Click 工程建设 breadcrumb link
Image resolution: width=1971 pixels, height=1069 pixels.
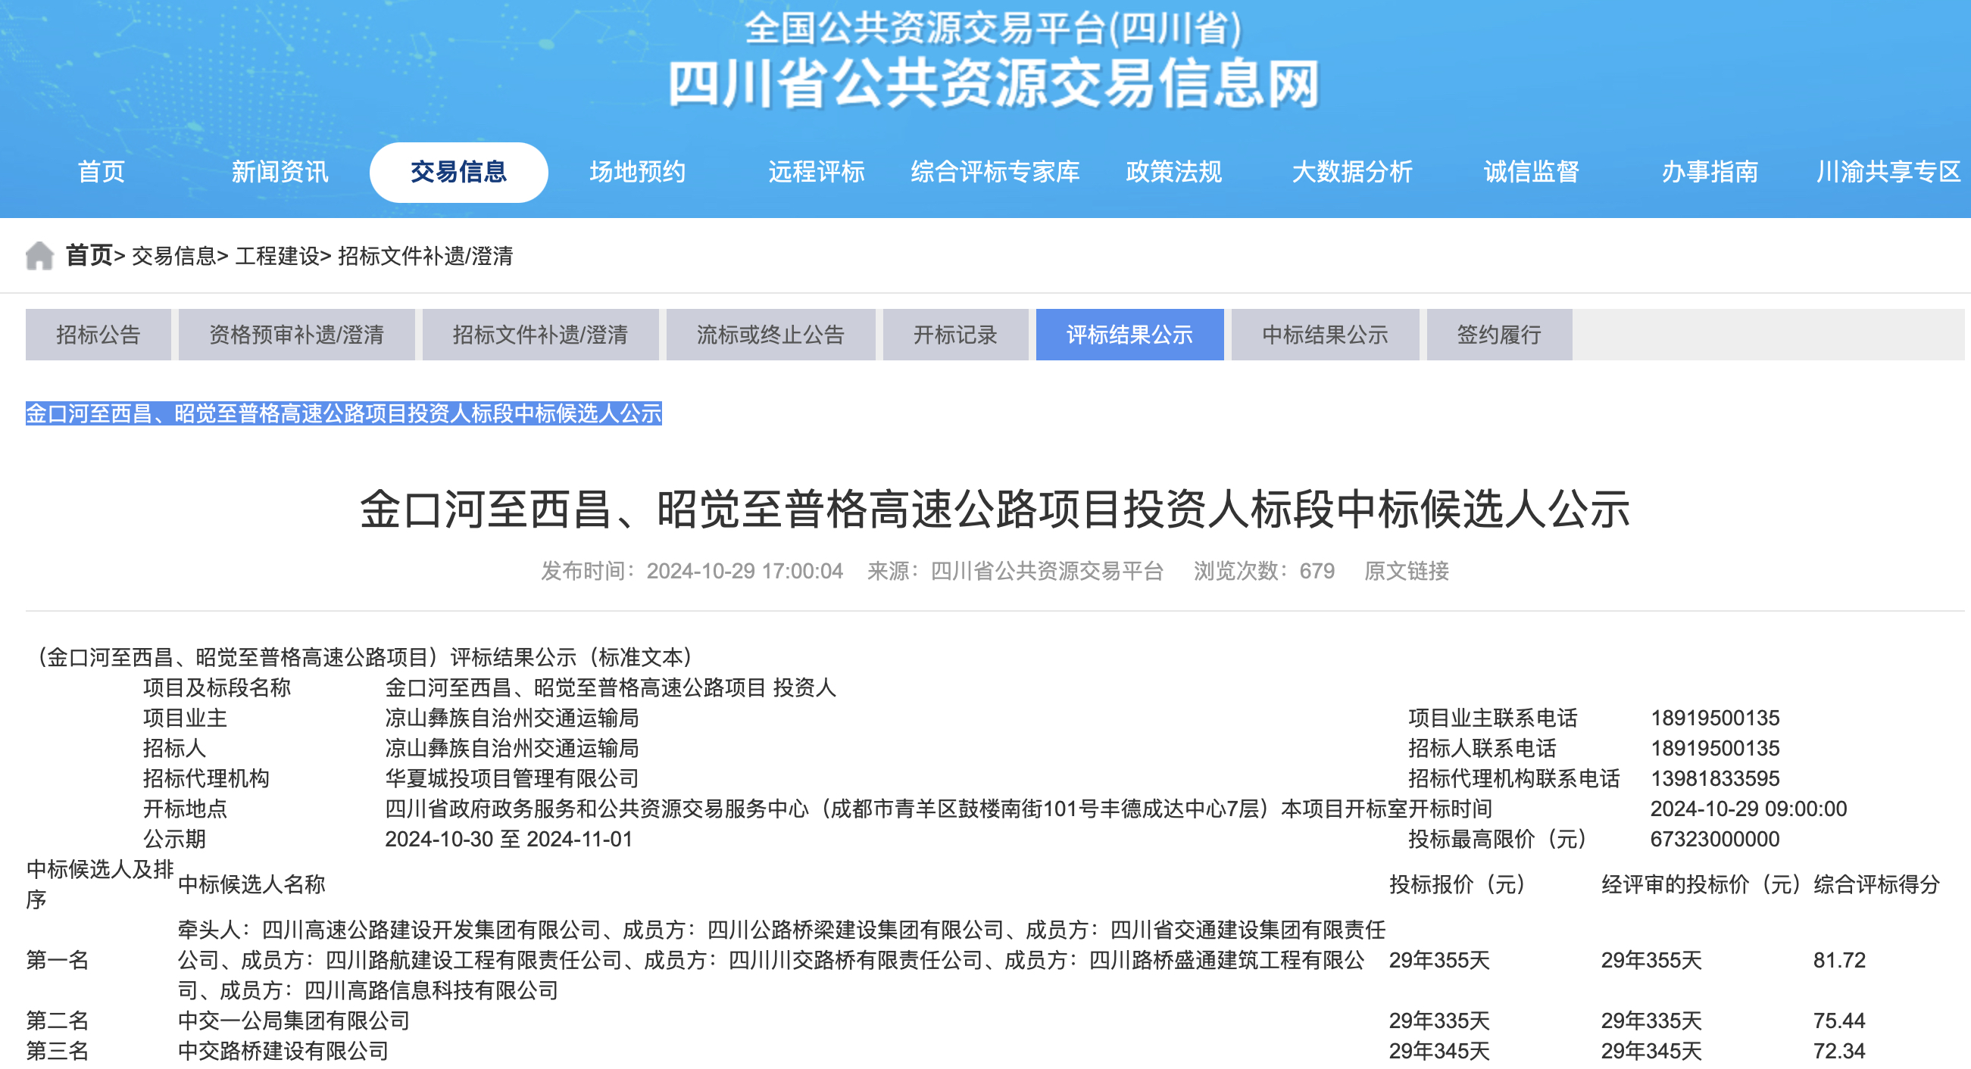(277, 256)
